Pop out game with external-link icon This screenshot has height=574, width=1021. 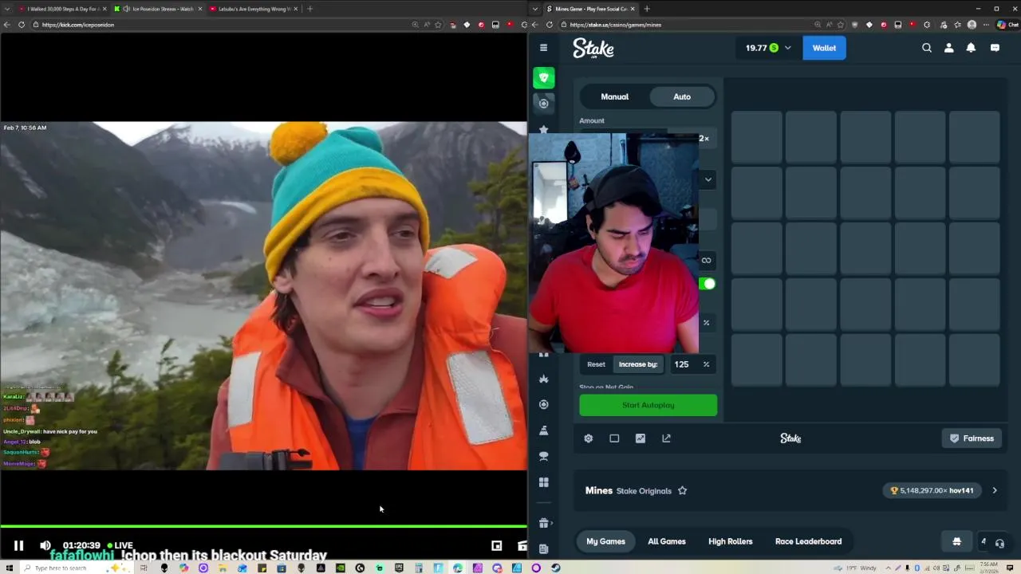pyautogui.click(x=667, y=438)
